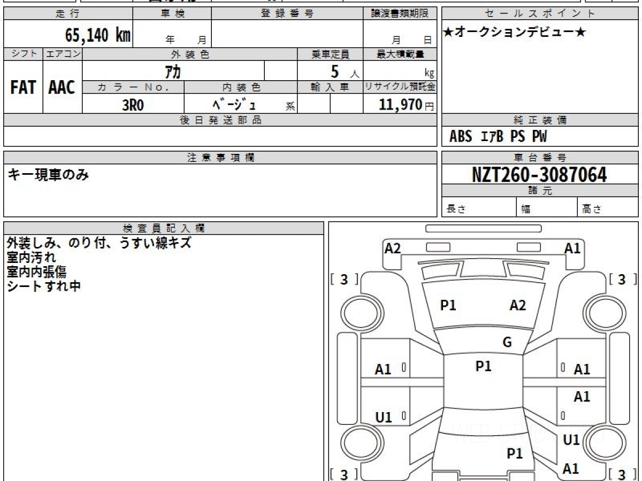This screenshot has width=642, height=481.
Task: Click the セールスポイント header
Action: (540, 14)
